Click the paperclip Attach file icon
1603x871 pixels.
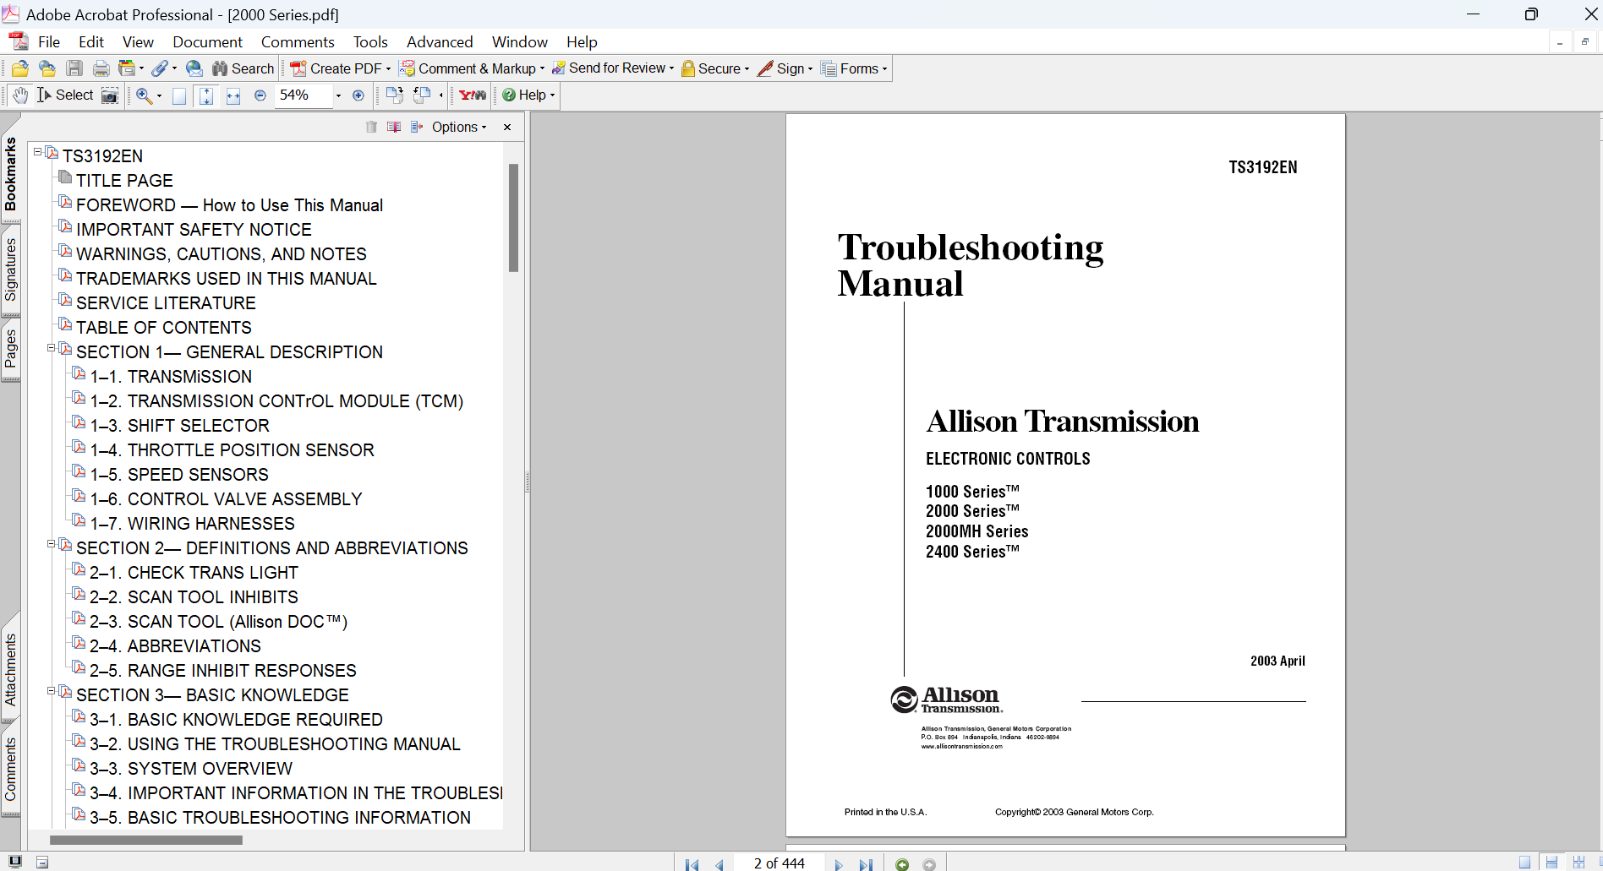point(160,68)
